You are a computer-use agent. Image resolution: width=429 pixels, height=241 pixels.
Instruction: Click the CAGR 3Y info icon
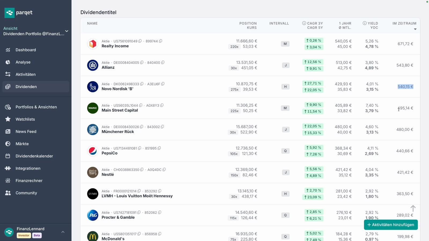tap(304, 23)
